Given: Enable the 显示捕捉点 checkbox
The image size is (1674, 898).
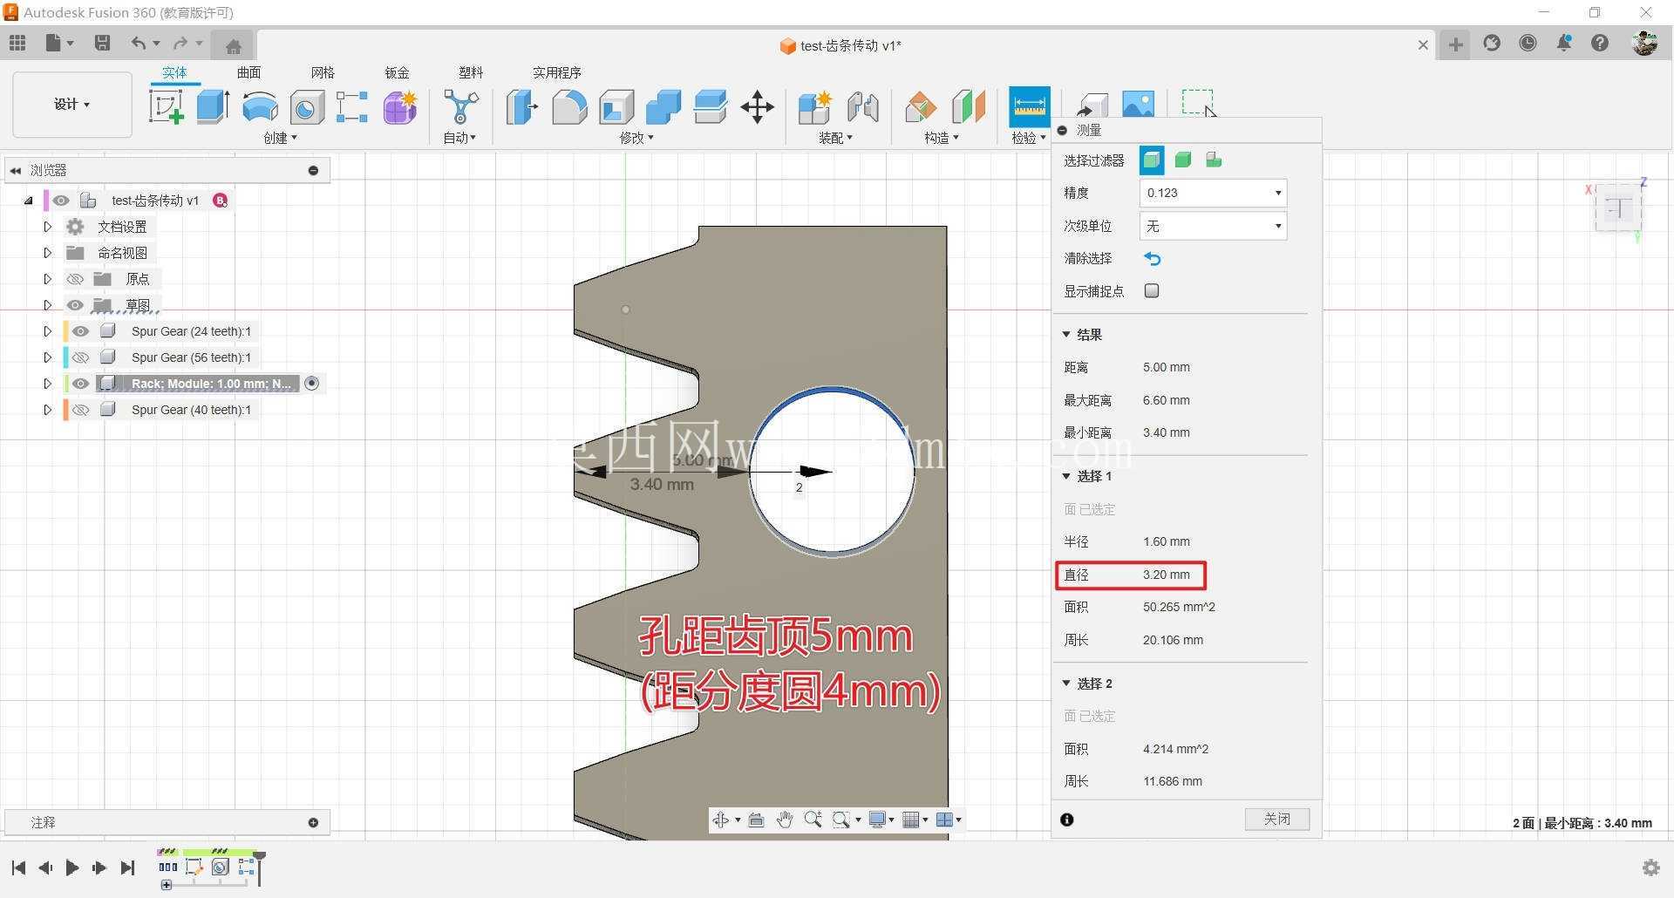Looking at the screenshot, I should click(x=1152, y=291).
